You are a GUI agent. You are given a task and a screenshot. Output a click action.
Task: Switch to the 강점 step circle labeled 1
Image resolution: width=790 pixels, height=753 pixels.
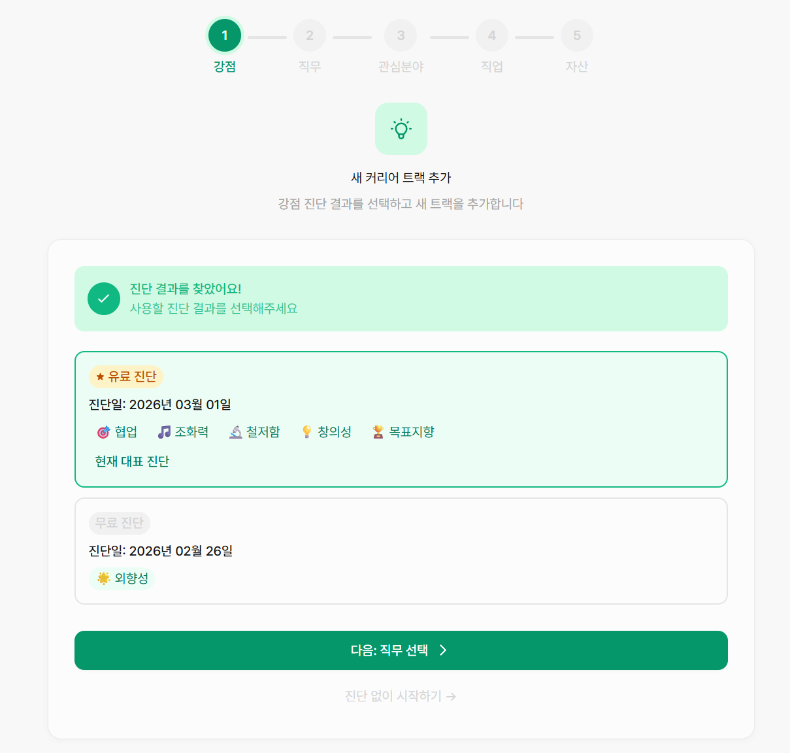(x=225, y=35)
